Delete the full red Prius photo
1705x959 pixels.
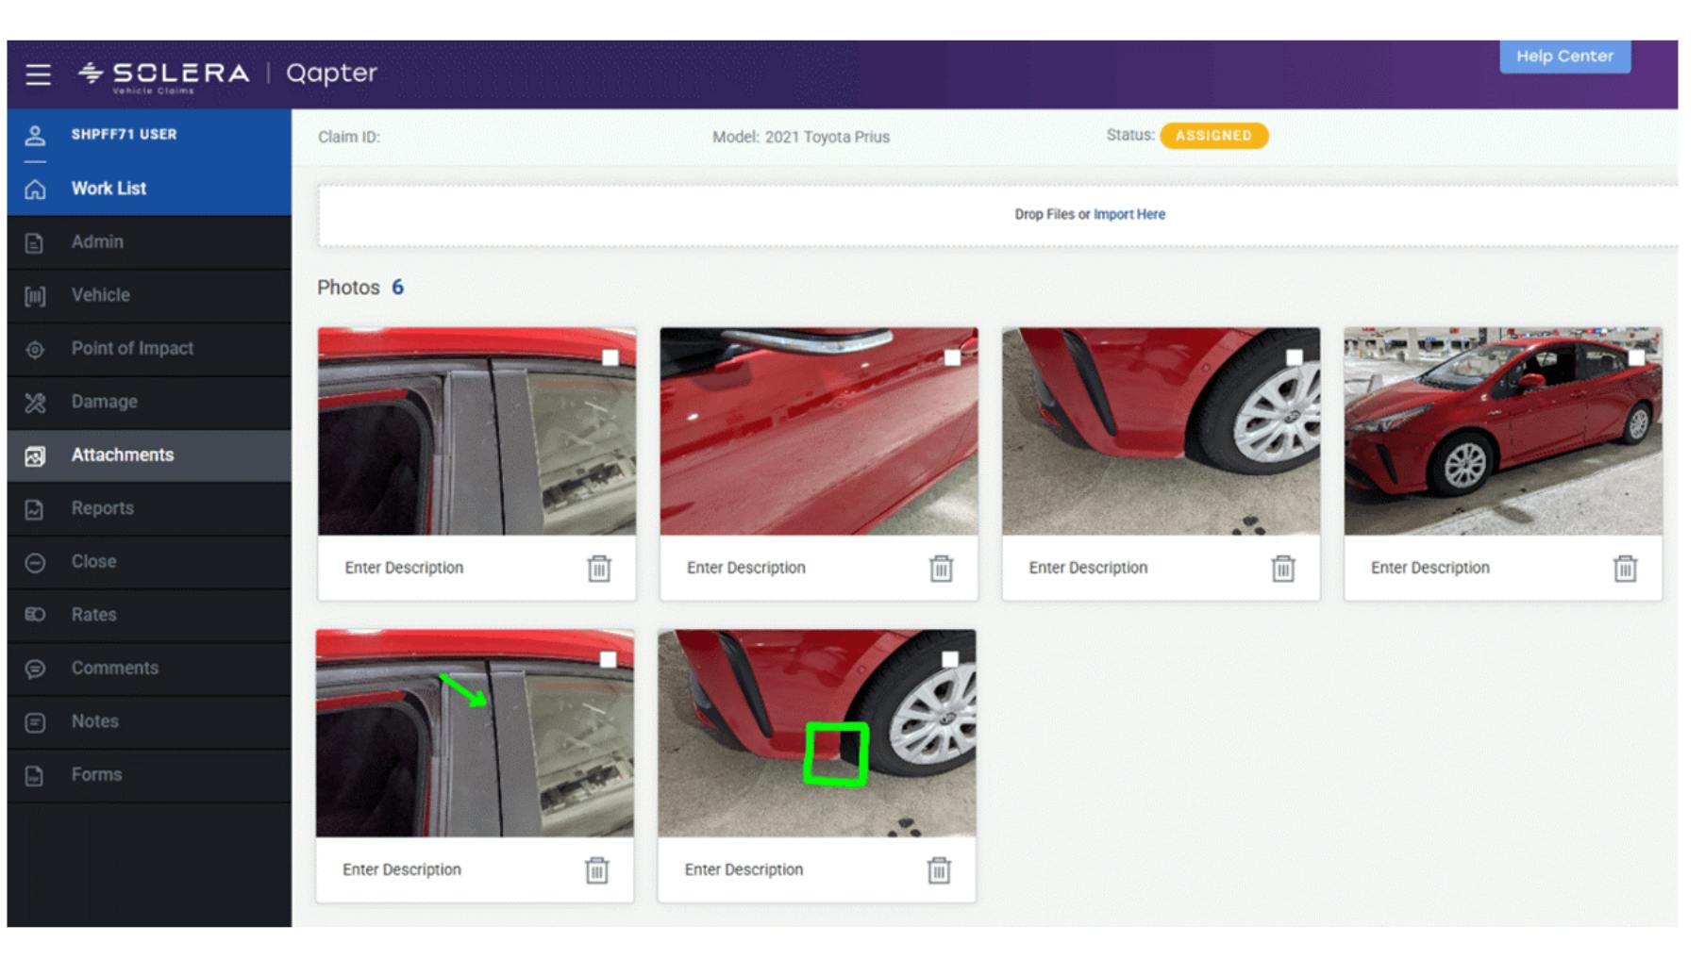(1624, 569)
